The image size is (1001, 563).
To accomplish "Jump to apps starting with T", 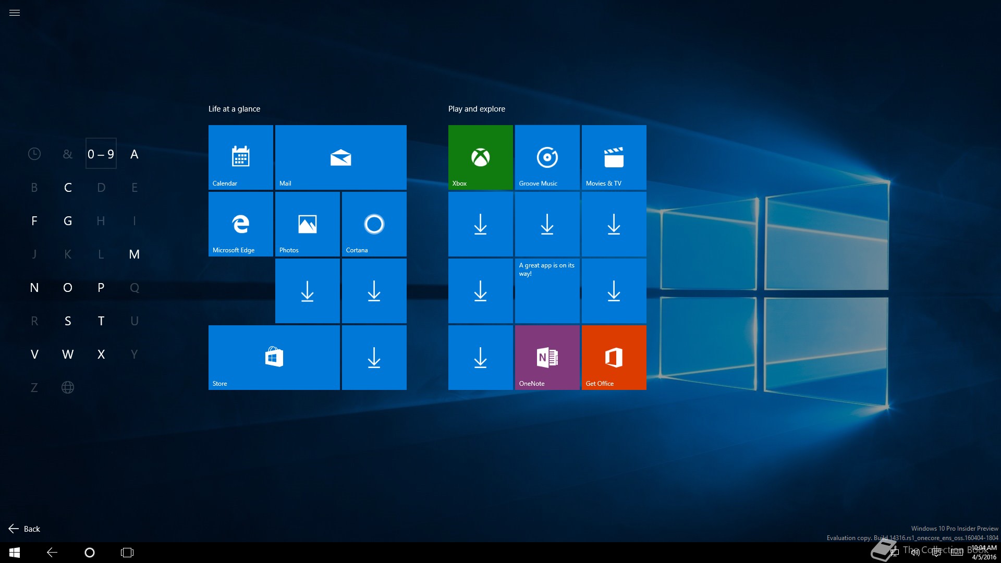I will (x=101, y=321).
